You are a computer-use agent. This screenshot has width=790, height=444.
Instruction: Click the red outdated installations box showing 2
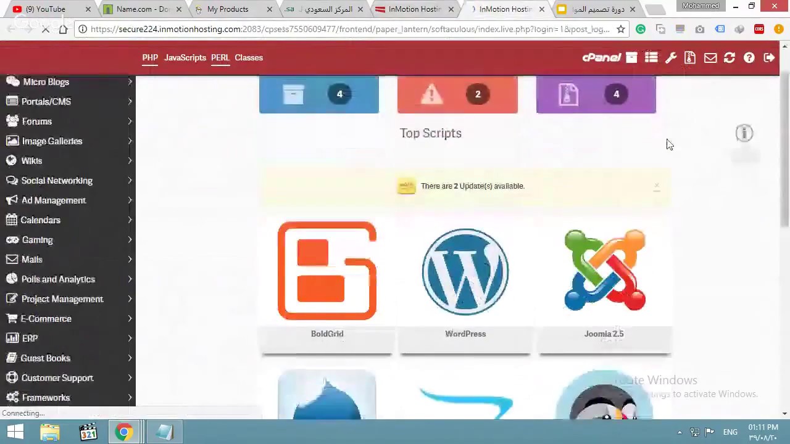click(457, 94)
